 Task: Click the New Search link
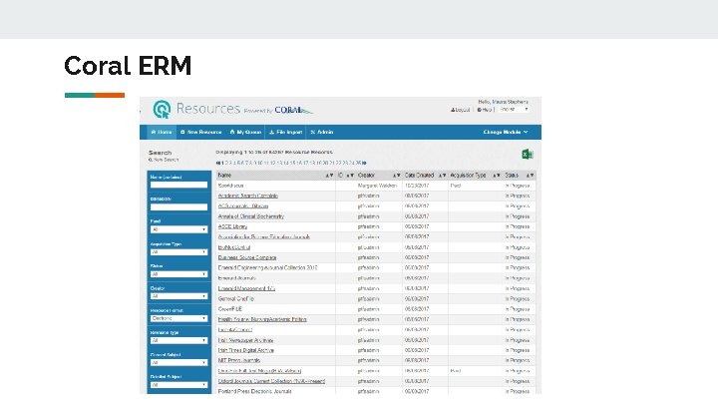[x=164, y=160]
